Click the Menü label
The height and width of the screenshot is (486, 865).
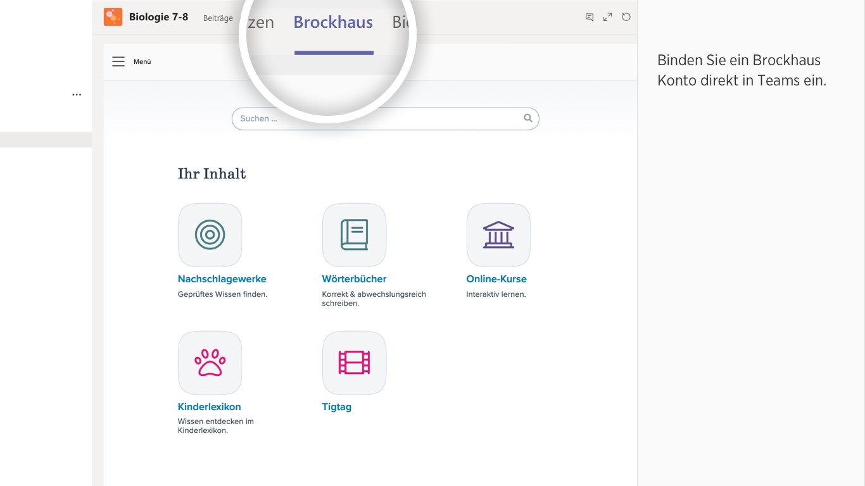tap(142, 61)
